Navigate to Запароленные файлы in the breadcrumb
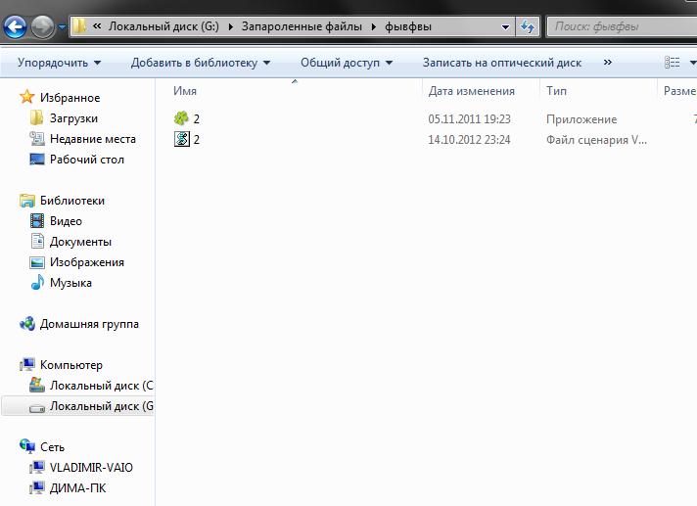Viewport: 697px width, 506px height. (302, 26)
